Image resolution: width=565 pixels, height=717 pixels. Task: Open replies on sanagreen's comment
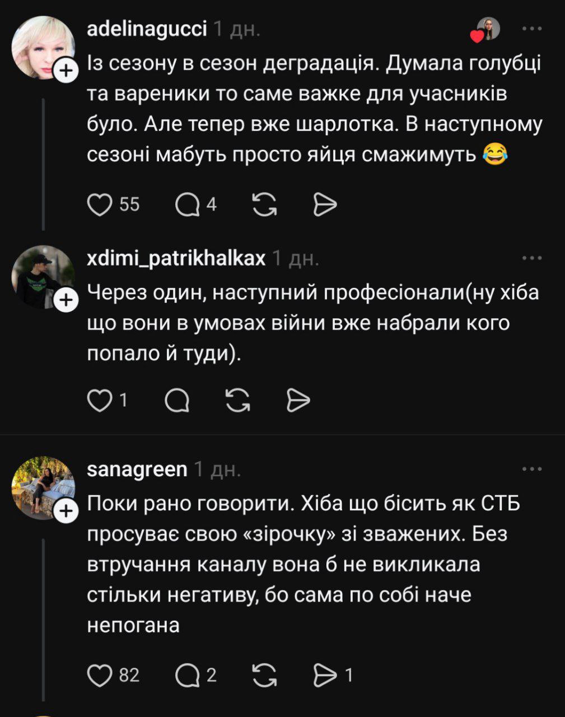point(188,676)
